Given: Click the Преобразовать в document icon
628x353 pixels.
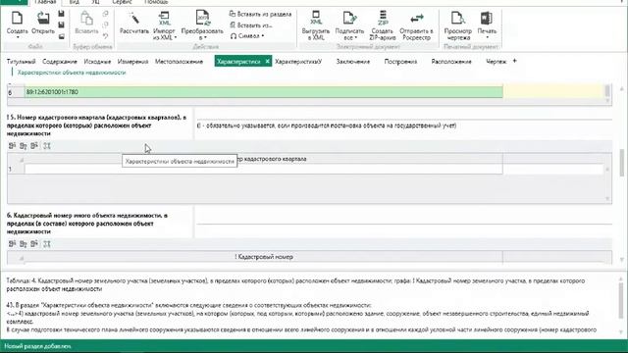Looking at the screenshot, I should tap(203, 19).
